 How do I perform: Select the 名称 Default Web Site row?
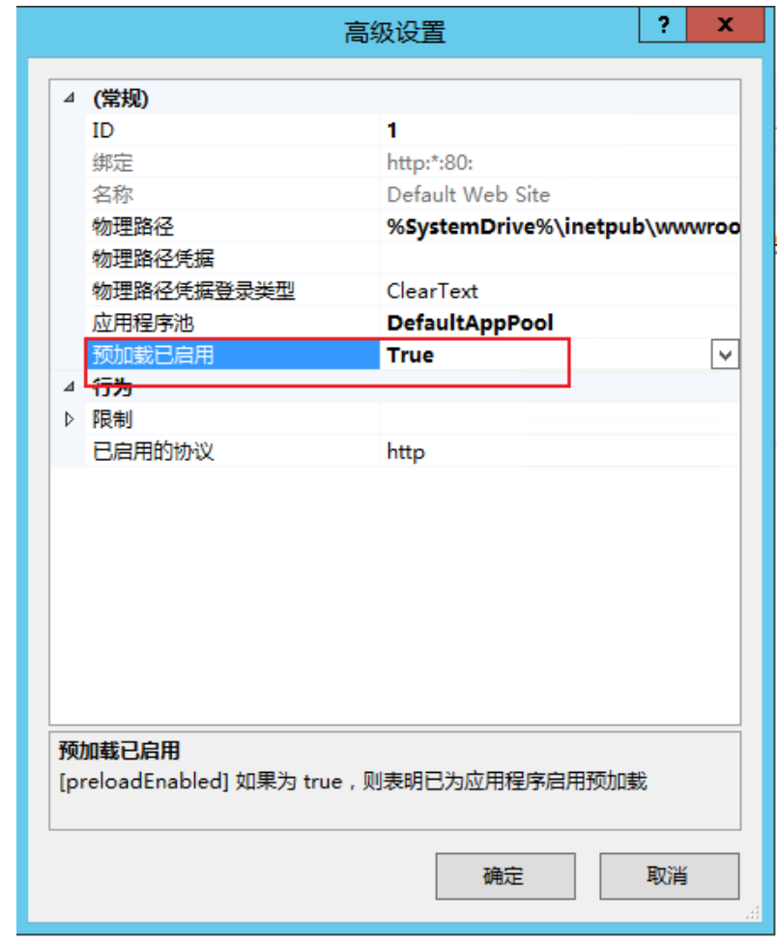(413, 194)
